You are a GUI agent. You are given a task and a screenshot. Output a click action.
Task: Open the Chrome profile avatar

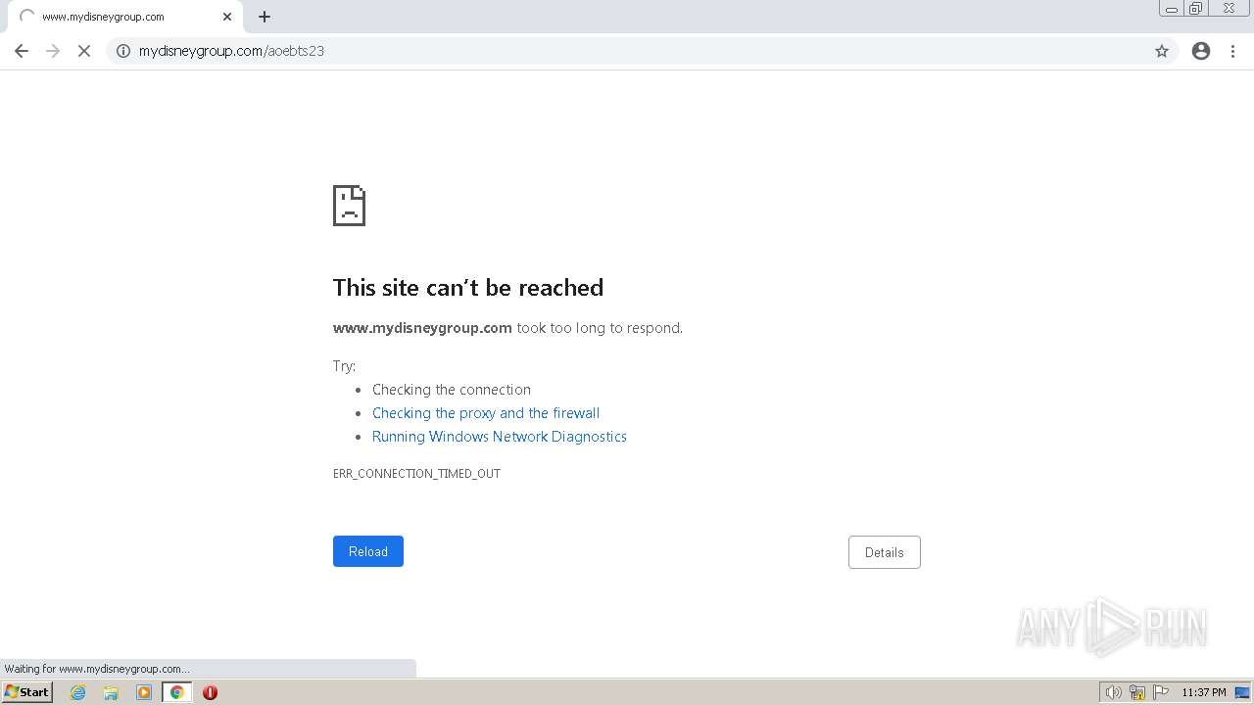[1201, 51]
